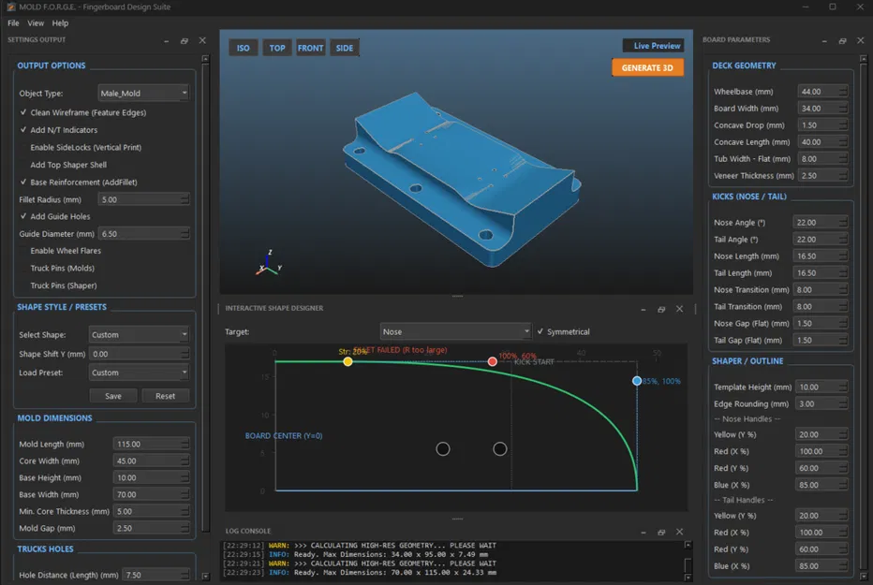Screen dimensions: 873x585
Task: Click the Core Width input field
Action: [151, 461]
